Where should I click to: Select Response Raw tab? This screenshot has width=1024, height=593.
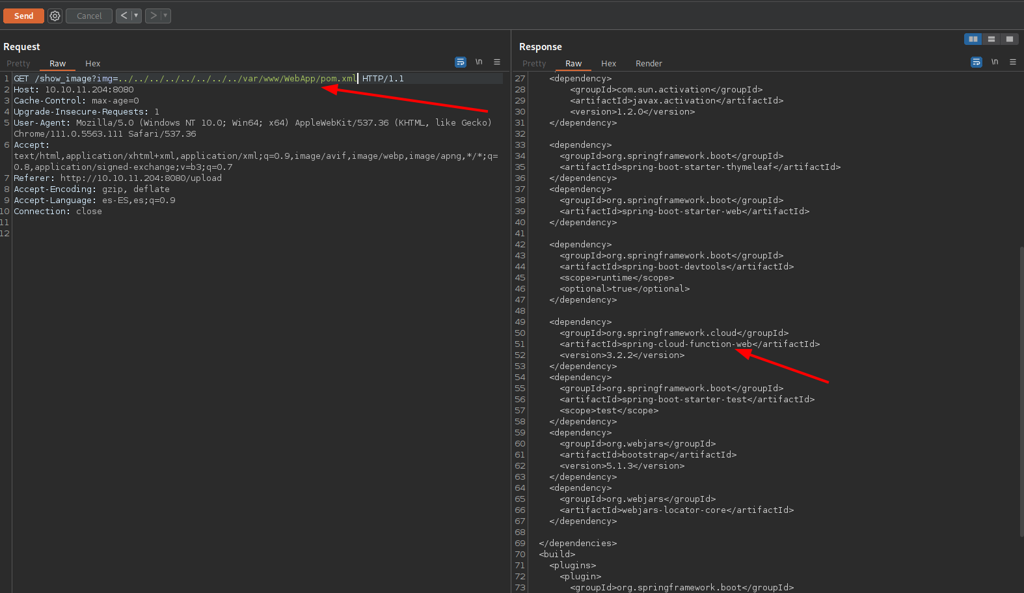tap(574, 63)
